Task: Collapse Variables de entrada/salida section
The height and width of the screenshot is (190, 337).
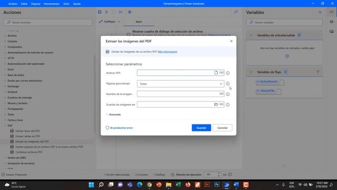Action: coord(251,35)
